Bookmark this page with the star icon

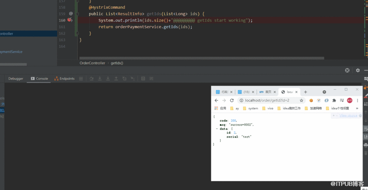[301, 100]
